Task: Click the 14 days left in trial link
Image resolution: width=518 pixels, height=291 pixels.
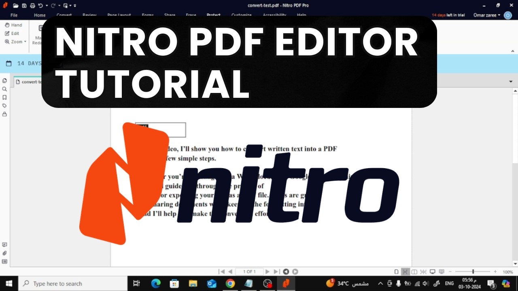Action: click(448, 15)
